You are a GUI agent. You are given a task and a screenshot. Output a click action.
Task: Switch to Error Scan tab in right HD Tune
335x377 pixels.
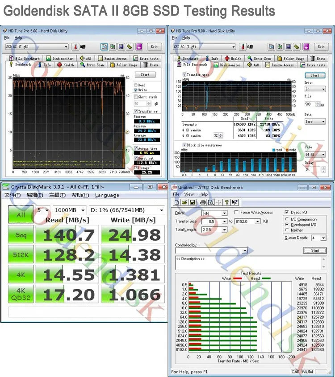pos(260,58)
